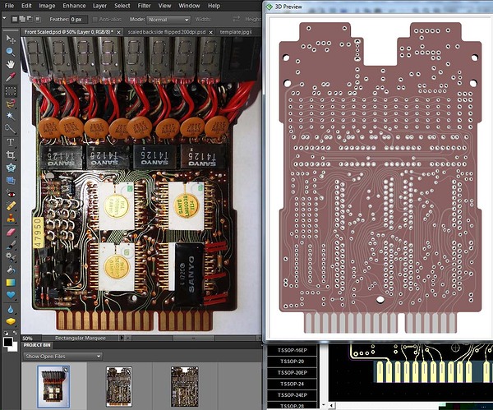Select the Move tool
493x410 pixels.
tap(11, 39)
